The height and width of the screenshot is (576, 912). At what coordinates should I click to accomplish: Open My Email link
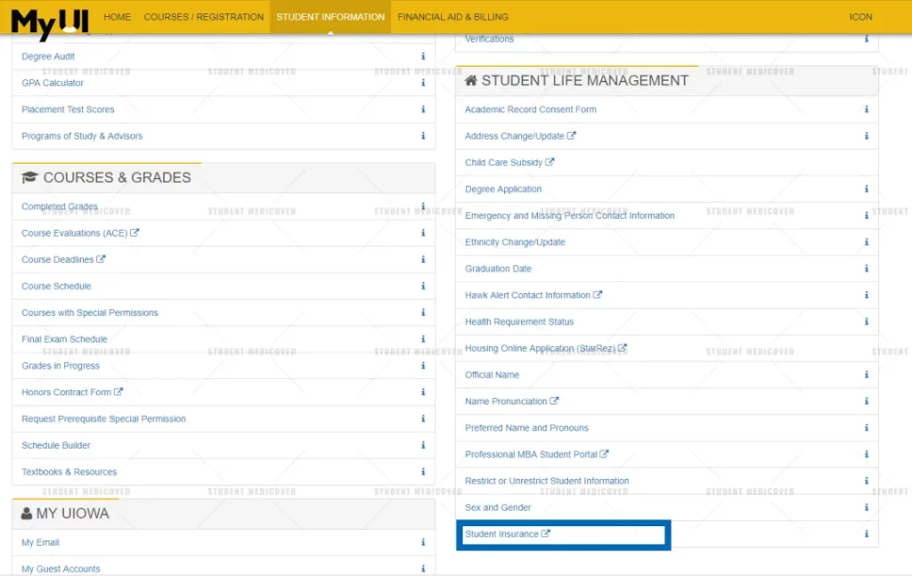pyautogui.click(x=40, y=542)
